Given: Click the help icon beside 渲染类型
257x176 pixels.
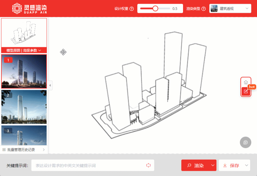Looking at the screenshot, I should tap(204, 9).
